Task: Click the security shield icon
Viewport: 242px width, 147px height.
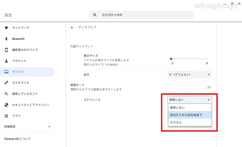Action: coord(6,105)
